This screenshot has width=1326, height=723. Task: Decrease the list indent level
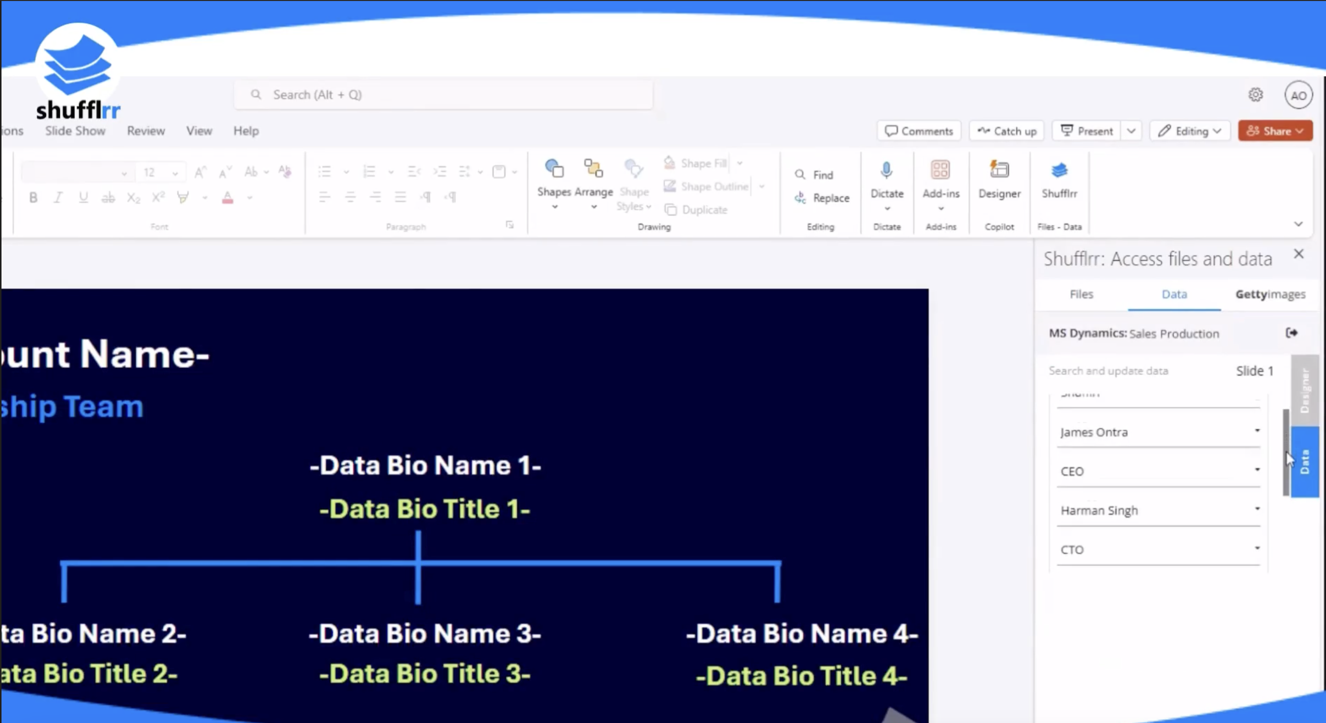[414, 171]
